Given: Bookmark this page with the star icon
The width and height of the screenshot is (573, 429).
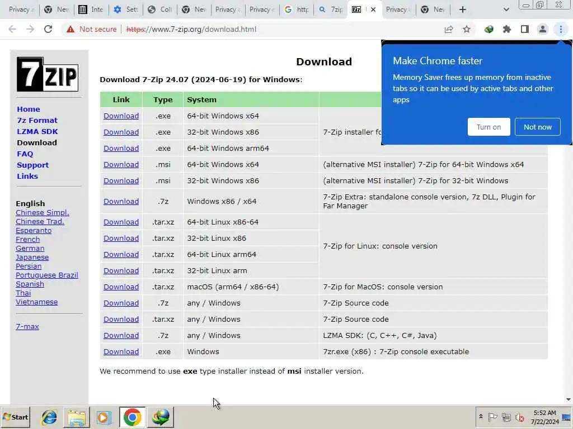Looking at the screenshot, I should (467, 29).
